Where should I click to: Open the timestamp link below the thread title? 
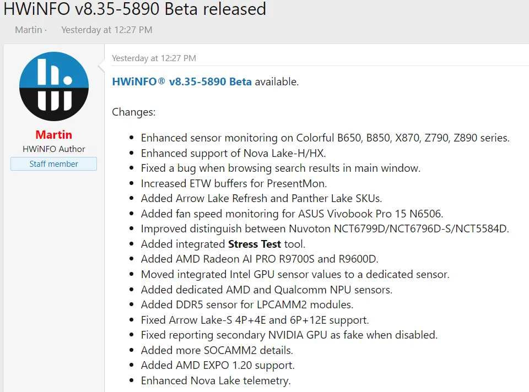[106, 30]
